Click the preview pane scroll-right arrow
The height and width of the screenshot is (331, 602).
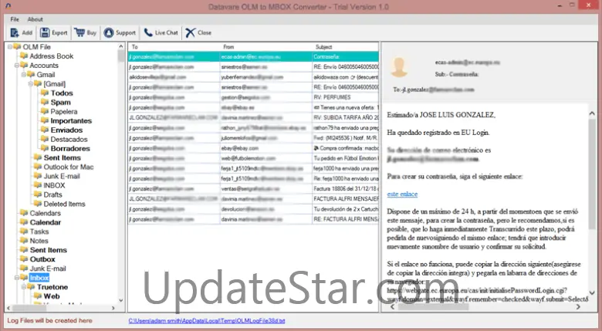[579, 306]
